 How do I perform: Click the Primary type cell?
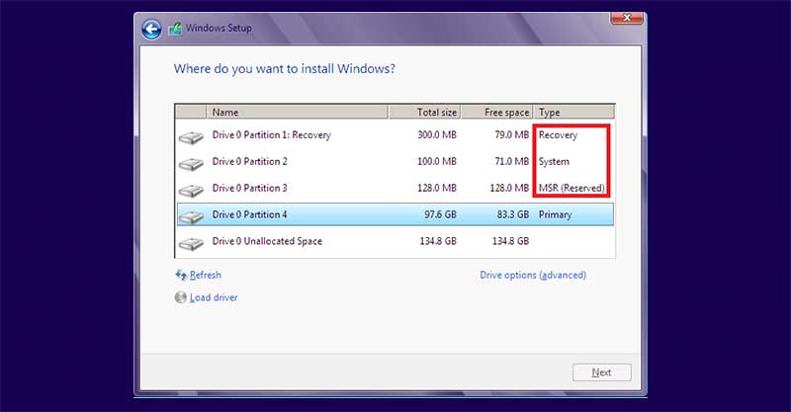click(x=555, y=214)
